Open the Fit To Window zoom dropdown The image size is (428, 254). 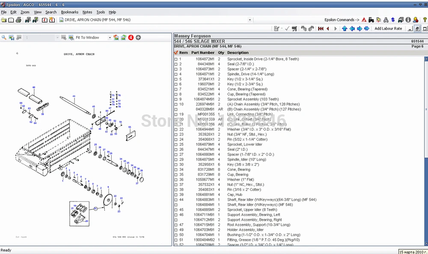[110, 38]
